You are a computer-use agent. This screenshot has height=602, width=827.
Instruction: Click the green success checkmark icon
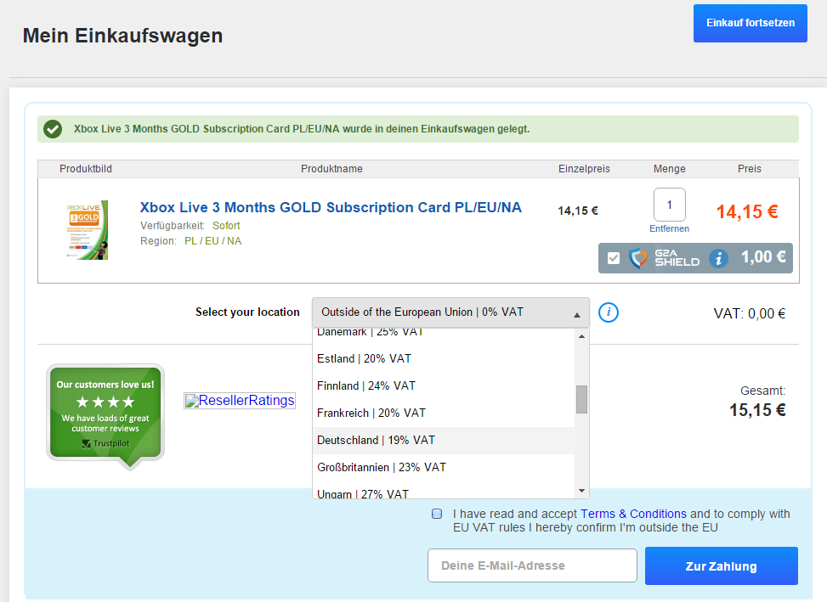click(x=53, y=129)
